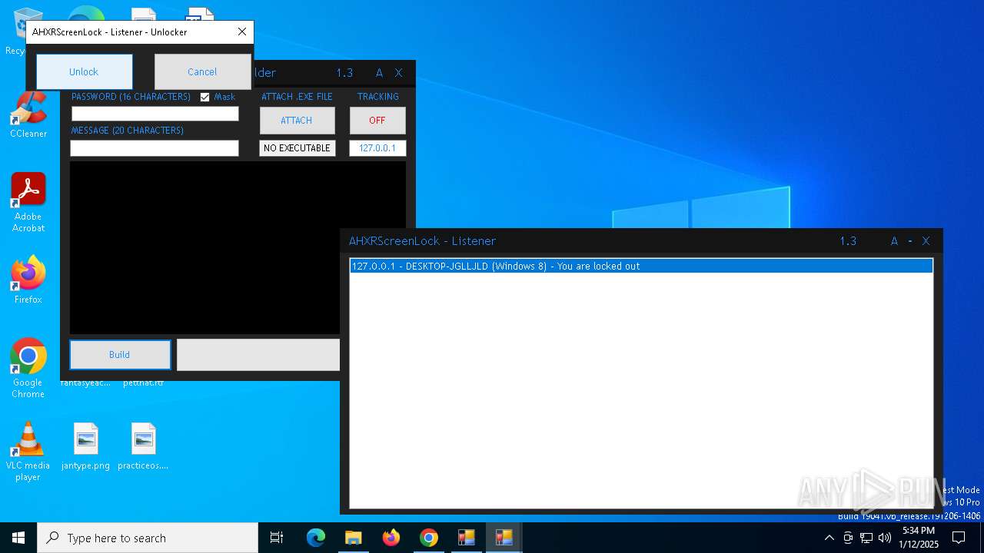Toggle the Mask password checkbox
The image size is (984, 553).
point(204,97)
